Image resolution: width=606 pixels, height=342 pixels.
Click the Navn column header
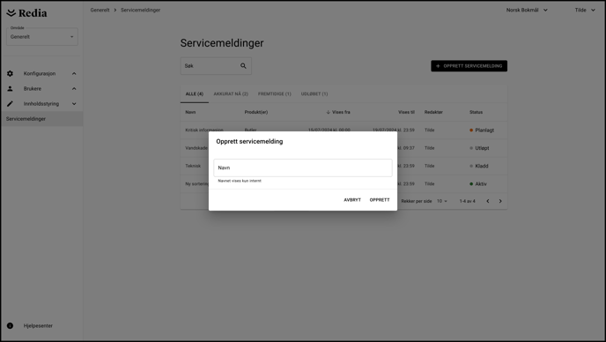pyautogui.click(x=190, y=112)
